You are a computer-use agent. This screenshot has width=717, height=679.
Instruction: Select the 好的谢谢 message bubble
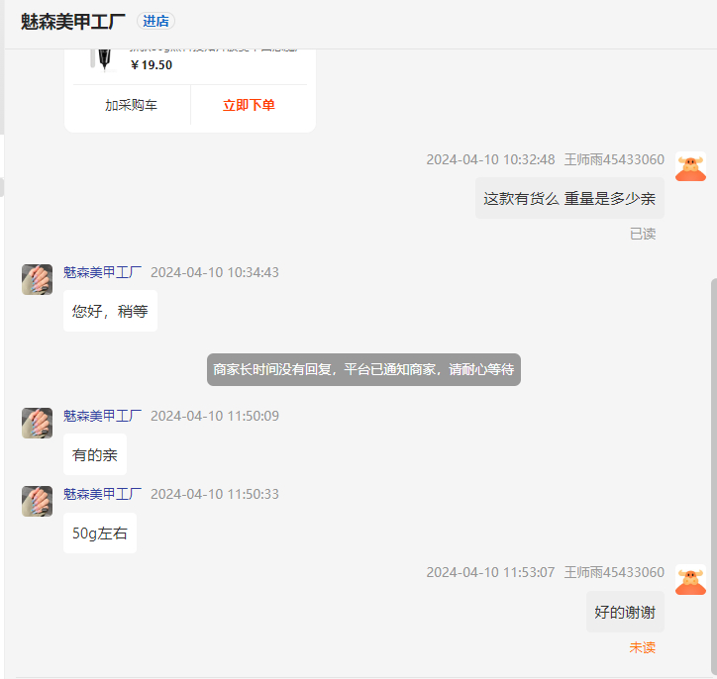[x=625, y=612]
